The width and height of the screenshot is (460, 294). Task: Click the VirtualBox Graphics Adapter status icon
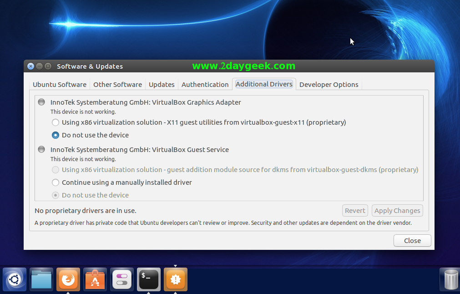click(x=41, y=102)
